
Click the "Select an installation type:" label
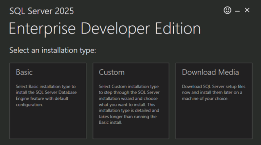(x=53, y=50)
